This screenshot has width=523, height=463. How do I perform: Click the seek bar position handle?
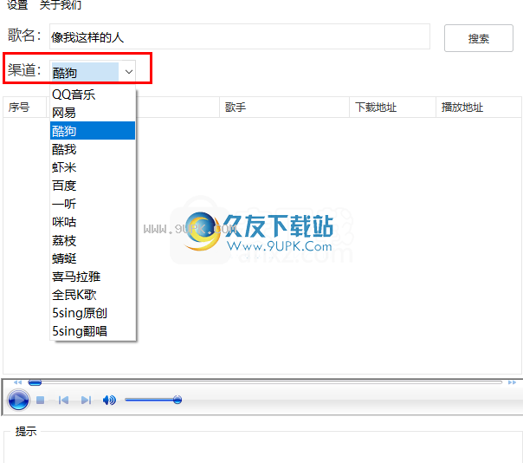click(35, 382)
